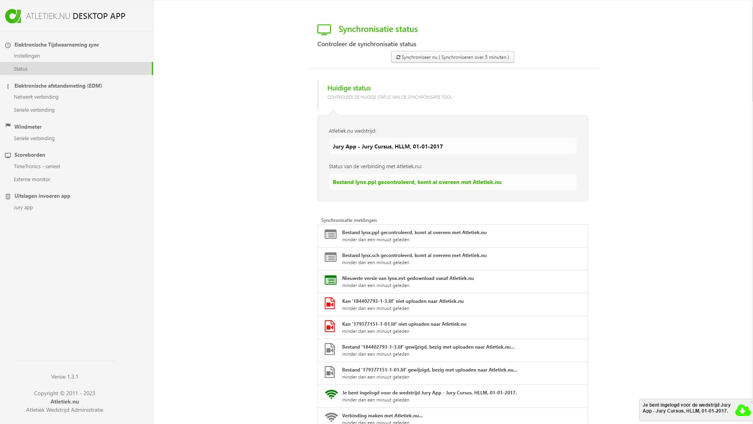
Task: Switch to the Status page
Action: click(21, 69)
